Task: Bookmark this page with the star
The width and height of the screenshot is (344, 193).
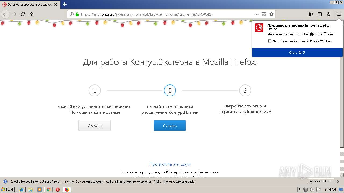Action: pos(271,14)
